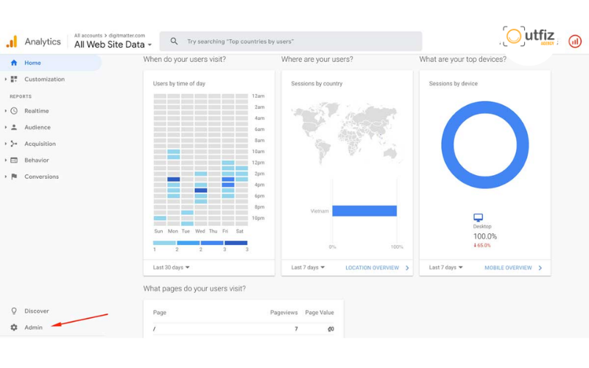Click the Customization grid icon
This screenshot has height=368, width=589.
click(x=14, y=79)
